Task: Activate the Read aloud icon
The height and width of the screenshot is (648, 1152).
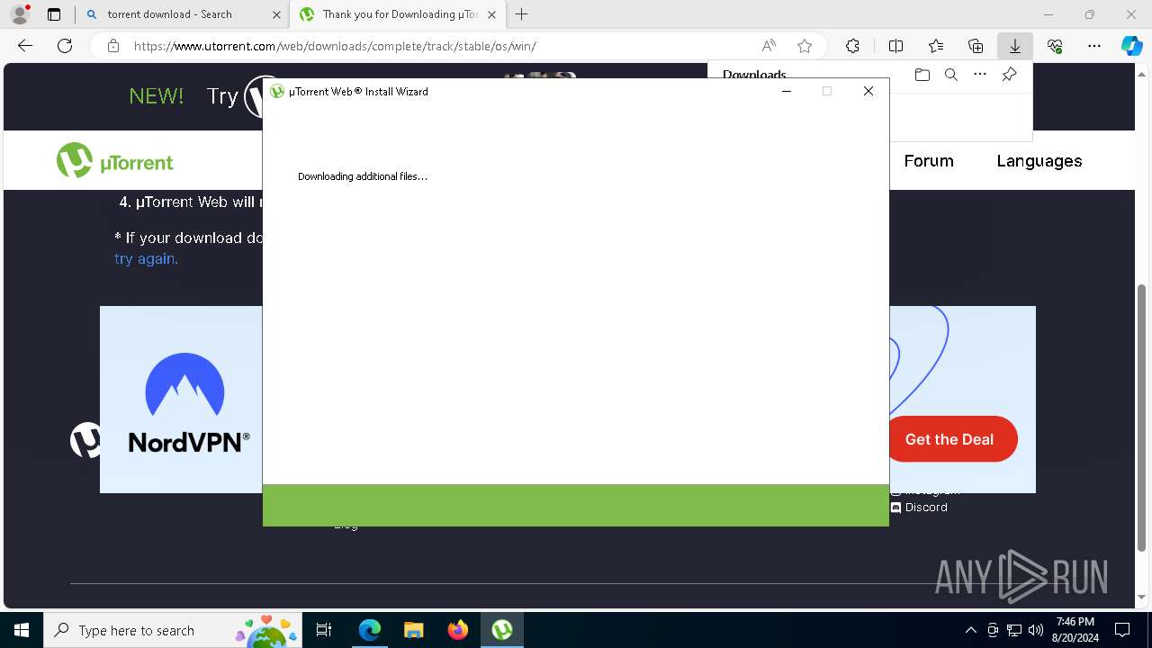Action: click(x=769, y=46)
